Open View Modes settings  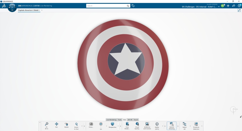(127, 126)
